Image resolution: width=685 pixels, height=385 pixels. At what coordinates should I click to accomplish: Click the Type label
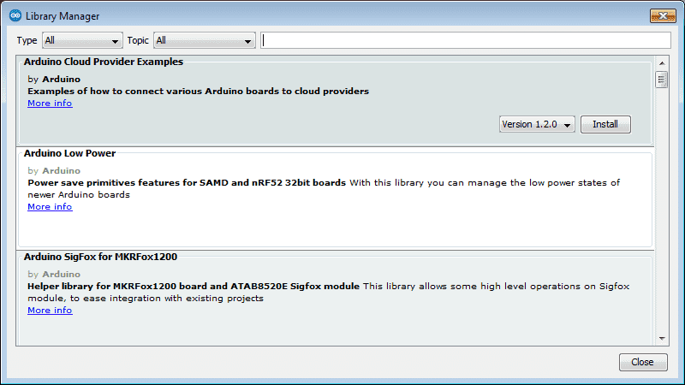27,40
